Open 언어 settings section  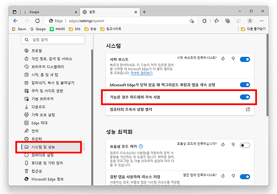click(x=31, y=131)
